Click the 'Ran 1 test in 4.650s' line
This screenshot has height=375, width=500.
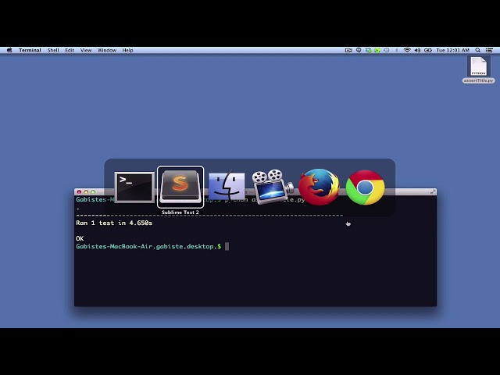click(114, 223)
